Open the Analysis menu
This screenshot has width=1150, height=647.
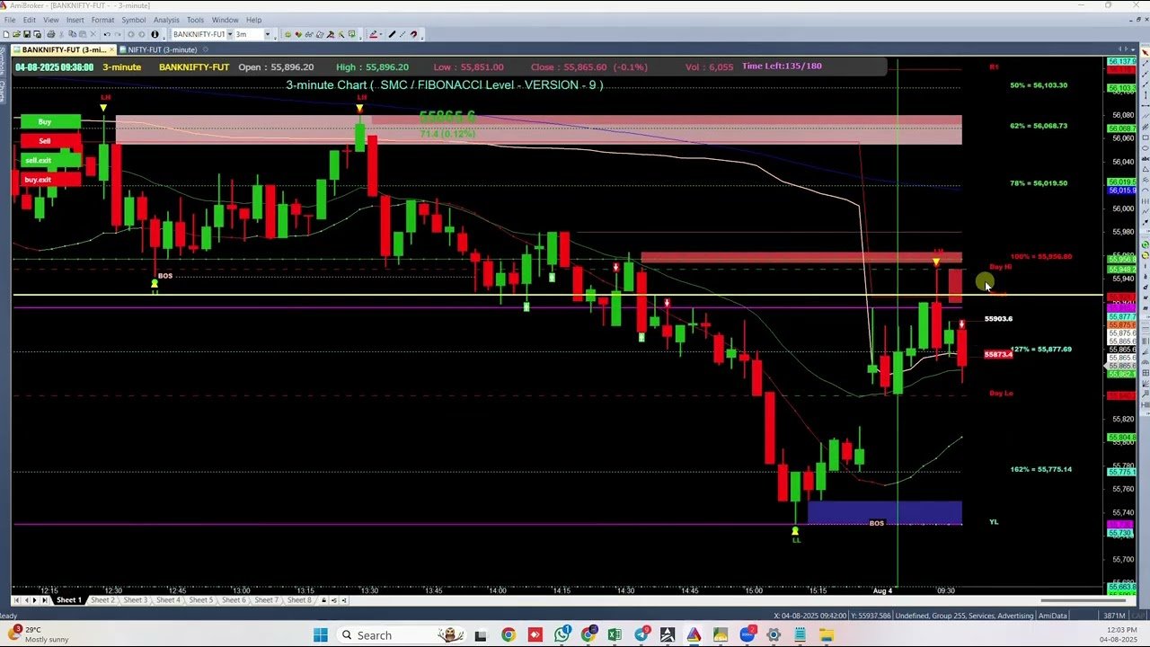click(x=165, y=20)
